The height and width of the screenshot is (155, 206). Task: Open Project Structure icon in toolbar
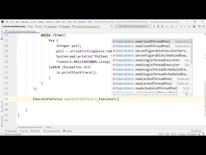click(194, 26)
